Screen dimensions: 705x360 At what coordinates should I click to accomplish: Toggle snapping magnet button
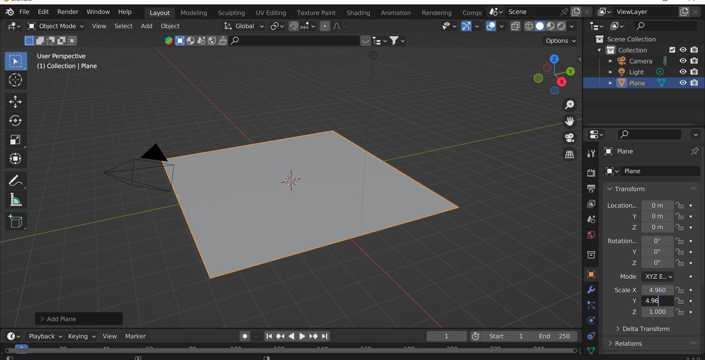(293, 26)
